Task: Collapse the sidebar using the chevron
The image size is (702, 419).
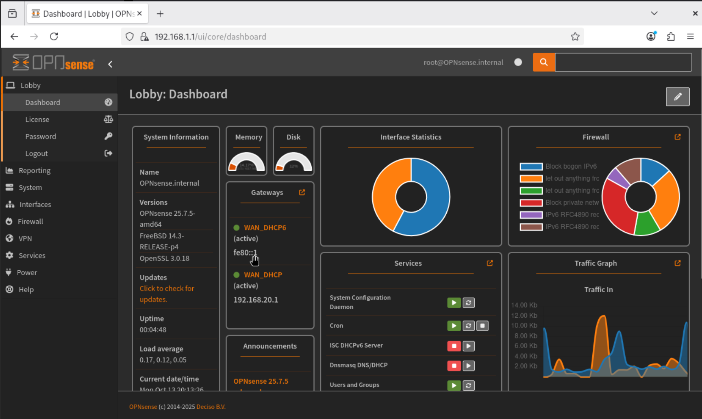Action: coord(110,64)
